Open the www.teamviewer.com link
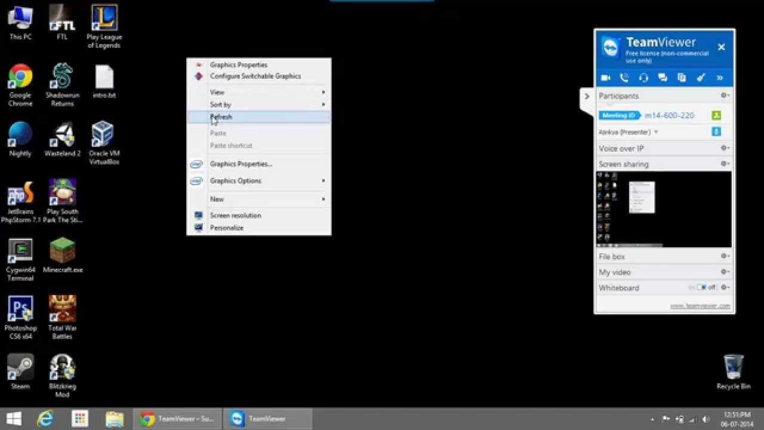Viewport: 764px width, 430px height. pos(700,306)
